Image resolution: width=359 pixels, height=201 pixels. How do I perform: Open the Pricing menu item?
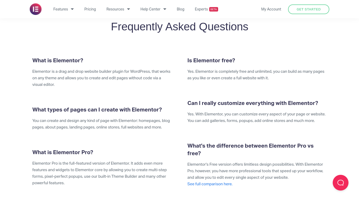tap(90, 9)
